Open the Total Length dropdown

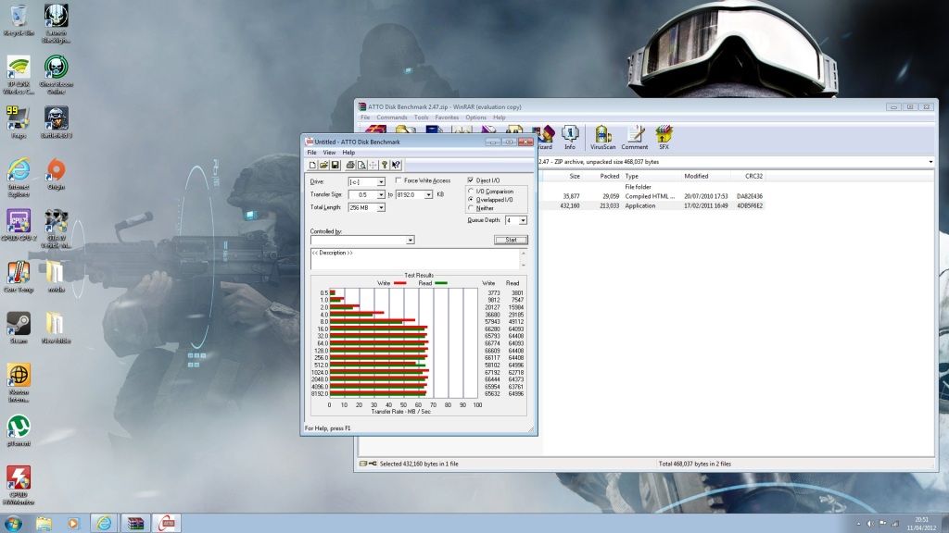(382, 207)
